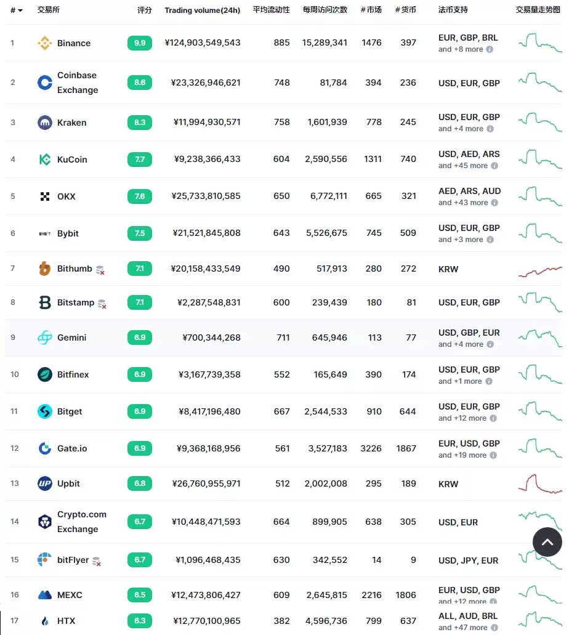The image size is (569, 635).
Task: Open the Coinbase Exchange name link
Action: point(78,83)
